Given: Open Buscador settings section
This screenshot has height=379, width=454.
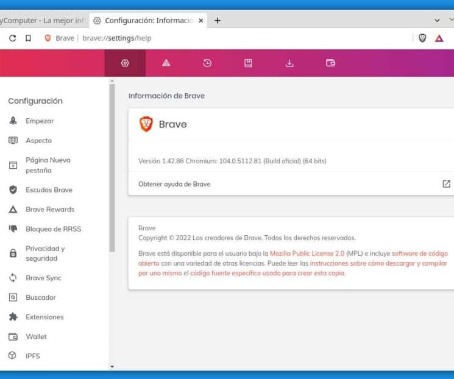Looking at the screenshot, I should (x=41, y=297).
